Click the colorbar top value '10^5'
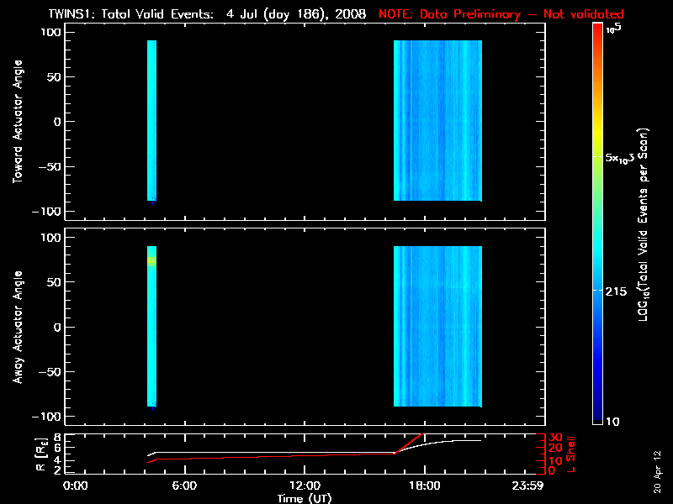Screen dimensions: 673x504 [614, 29]
